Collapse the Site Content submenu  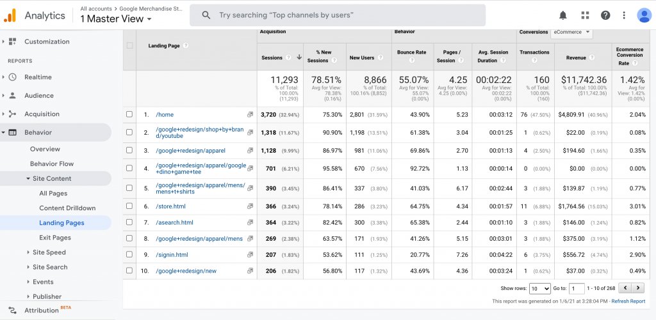click(x=28, y=179)
